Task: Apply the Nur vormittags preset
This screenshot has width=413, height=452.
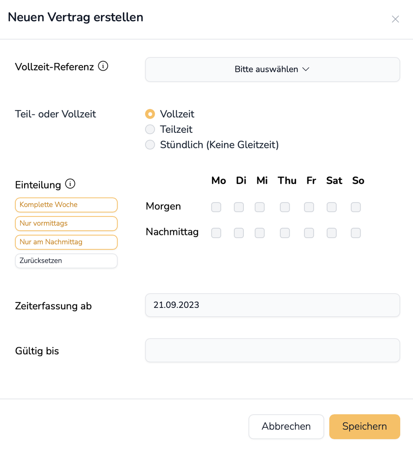Action: pyautogui.click(x=66, y=223)
